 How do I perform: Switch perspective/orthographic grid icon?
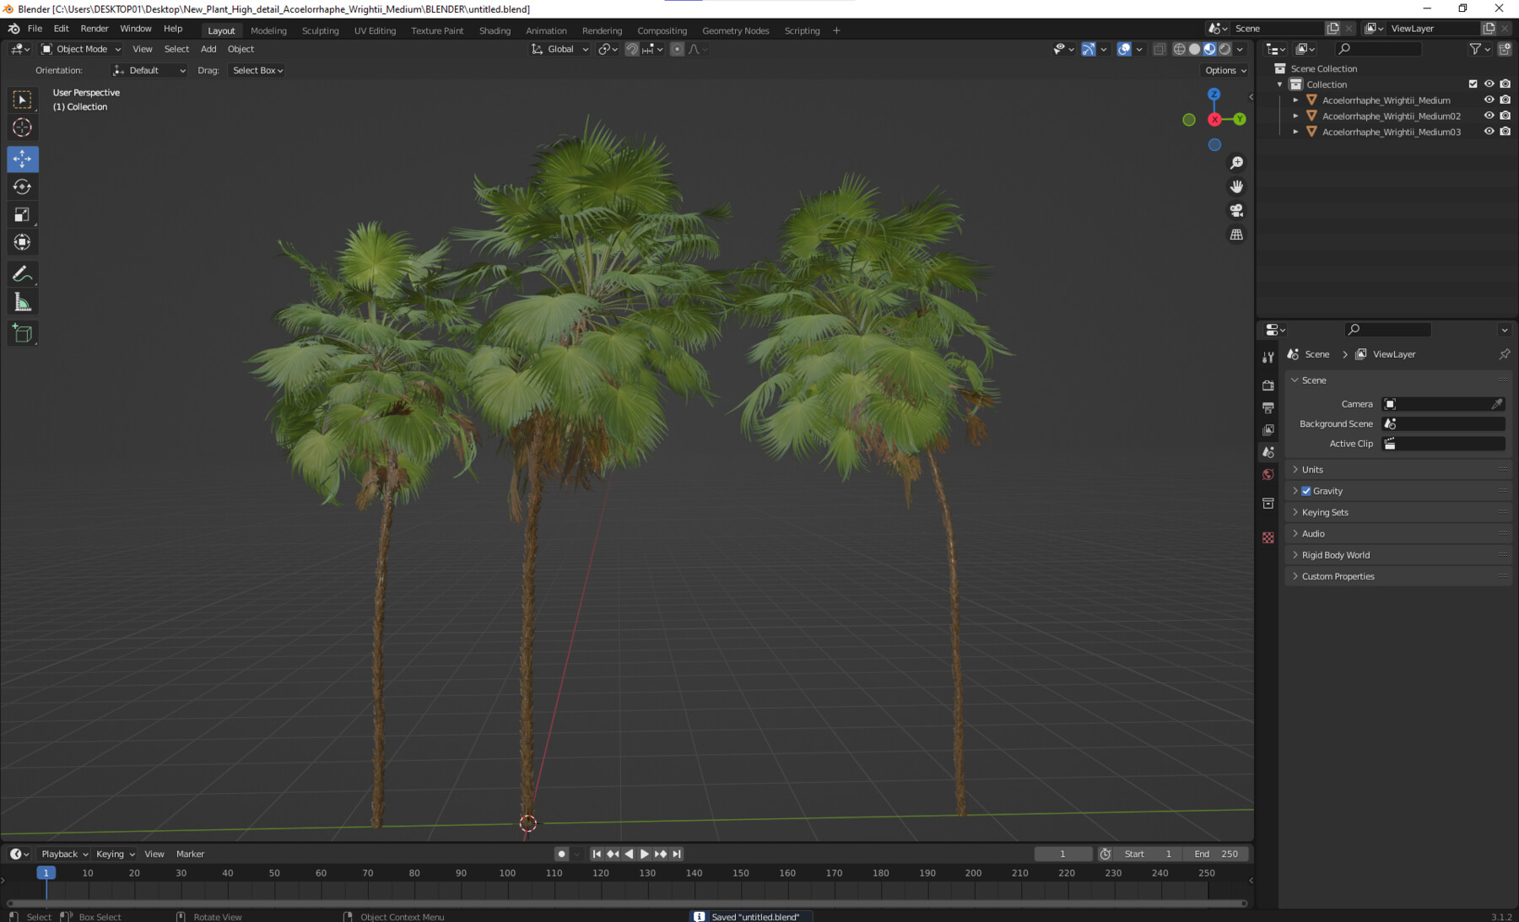pyautogui.click(x=1236, y=235)
